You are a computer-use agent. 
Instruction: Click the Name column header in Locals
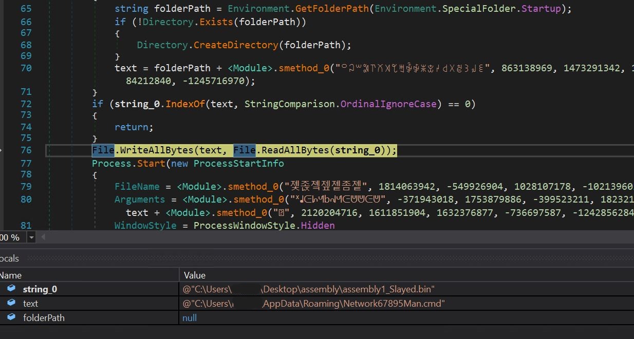[10, 275]
